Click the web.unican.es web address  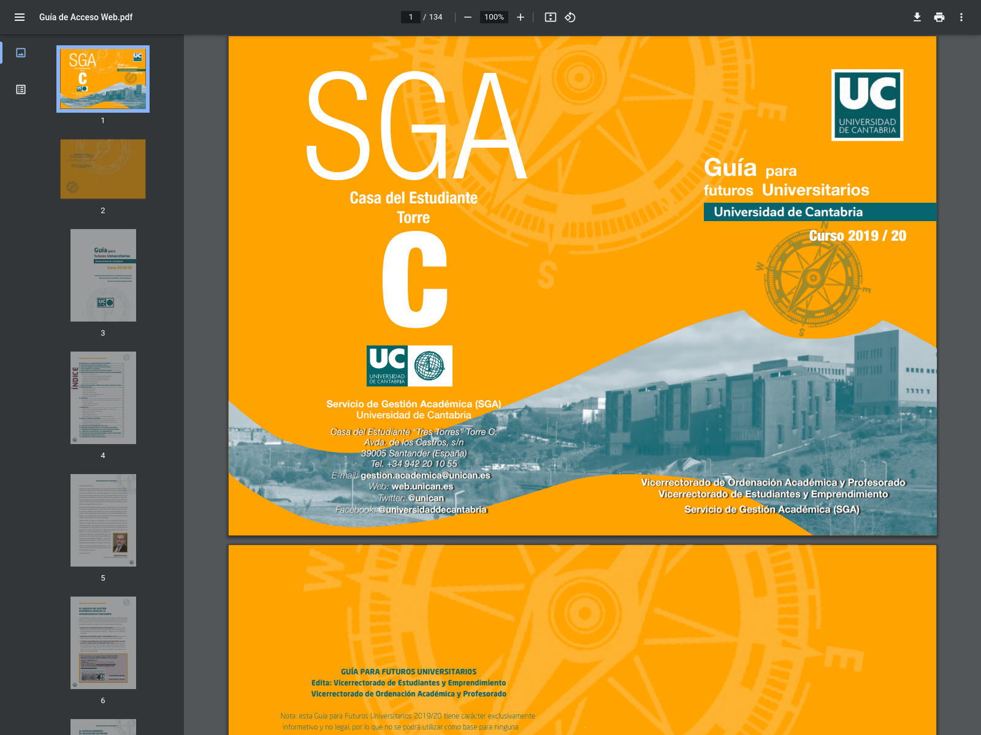422,486
